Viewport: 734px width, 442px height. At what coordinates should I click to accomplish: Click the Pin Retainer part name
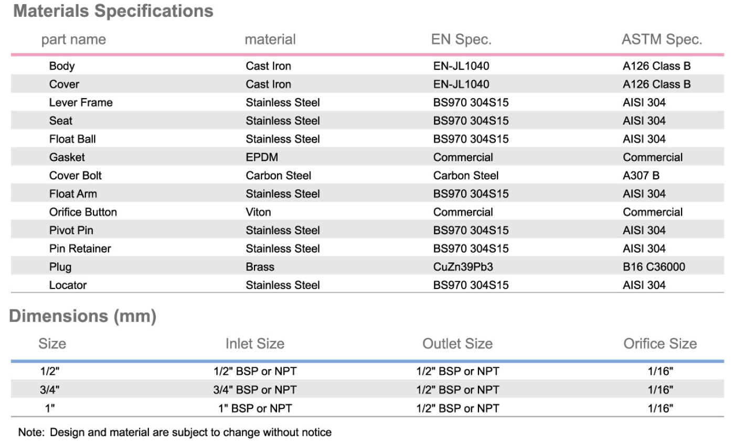point(80,249)
